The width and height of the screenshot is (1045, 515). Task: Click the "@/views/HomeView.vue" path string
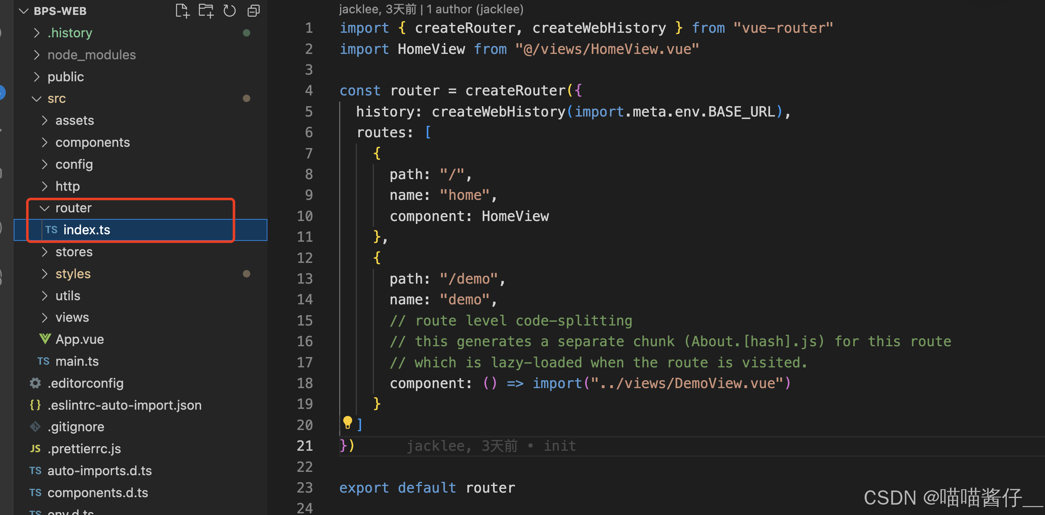coord(607,49)
